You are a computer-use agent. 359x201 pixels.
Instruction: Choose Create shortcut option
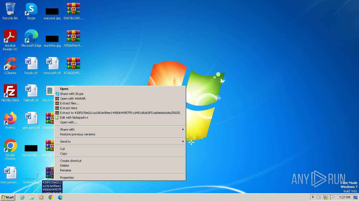(x=120, y=161)
